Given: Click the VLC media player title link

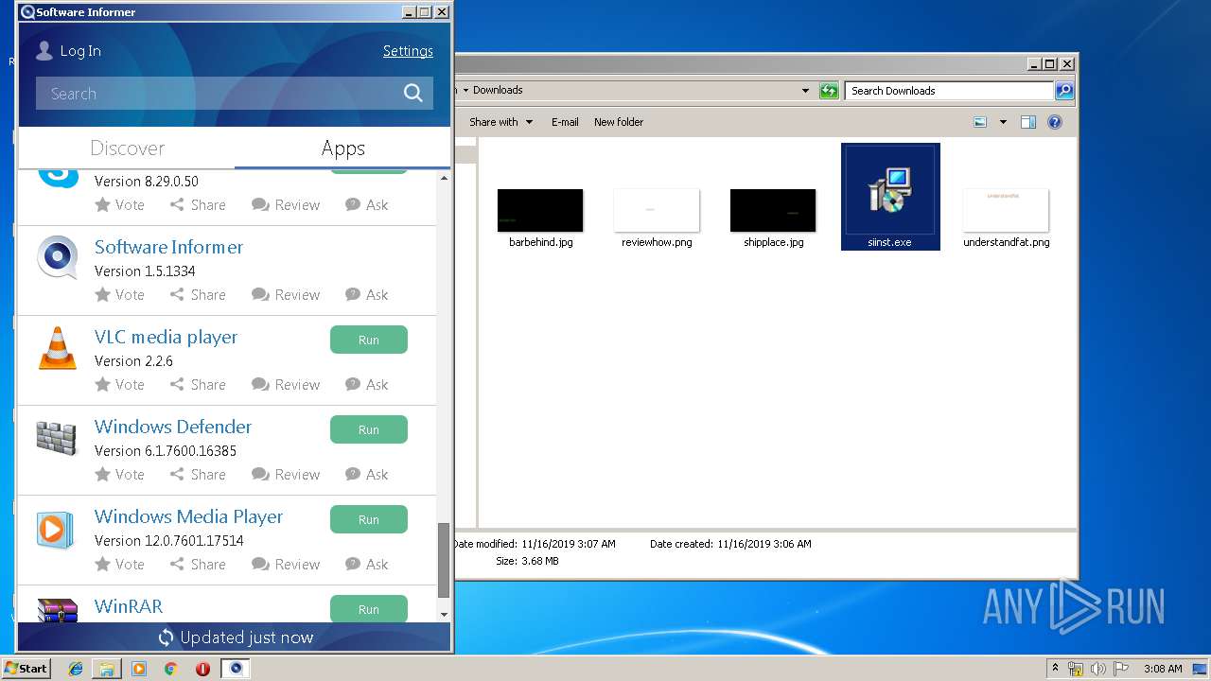Looking at the screenshot, I should pyautogui.click(x=166, y=337).
